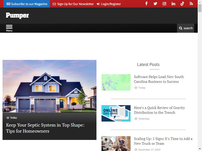
Task: Click the search button
Action: pos(186,28)
